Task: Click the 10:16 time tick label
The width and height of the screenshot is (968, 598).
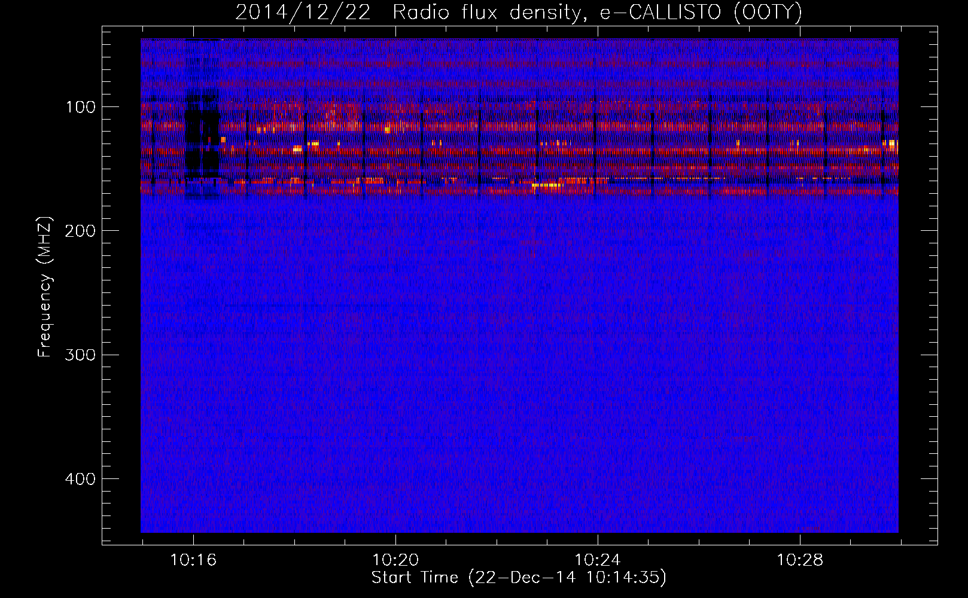Action: [193, 560]
